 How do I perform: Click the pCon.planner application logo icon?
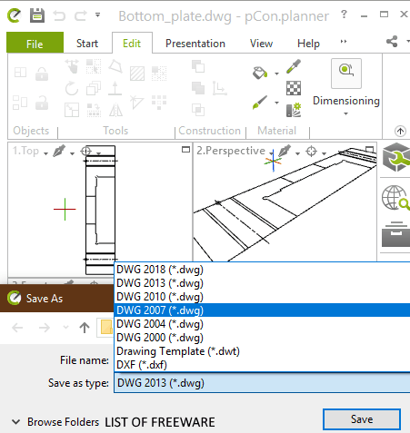(15, 15)
